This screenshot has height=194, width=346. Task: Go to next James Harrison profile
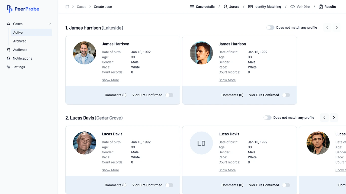click(337, 28)
